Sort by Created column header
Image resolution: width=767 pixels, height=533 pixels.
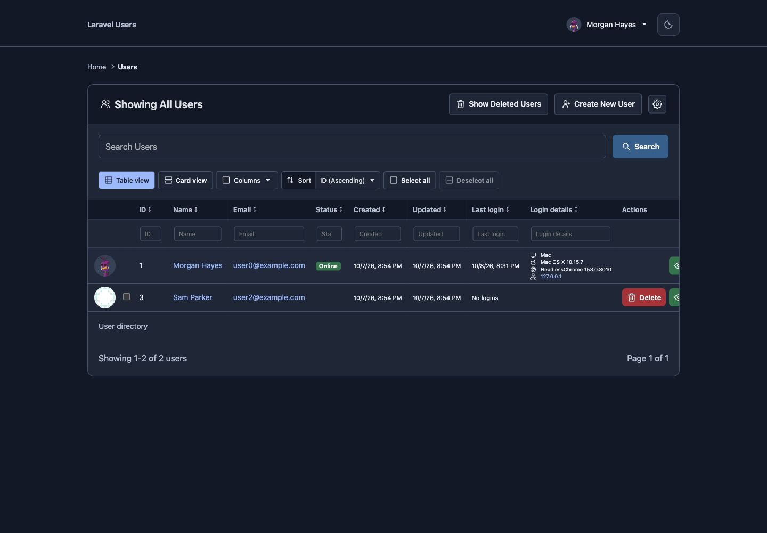click(369, 209)
